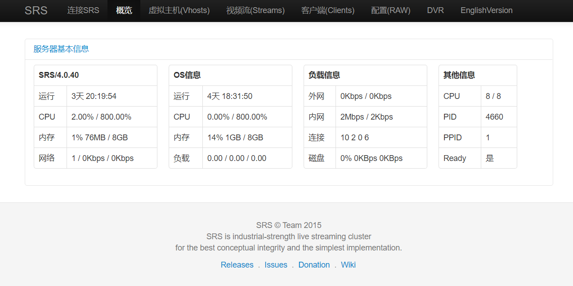Image resolution: width=573 pixels, height=286 pixels.
Task: Click the SRS brand logo
Action: click(x=36, y=10)
